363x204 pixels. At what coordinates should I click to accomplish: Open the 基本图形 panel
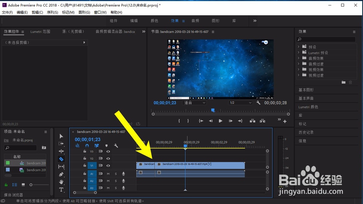coord(306,90)
